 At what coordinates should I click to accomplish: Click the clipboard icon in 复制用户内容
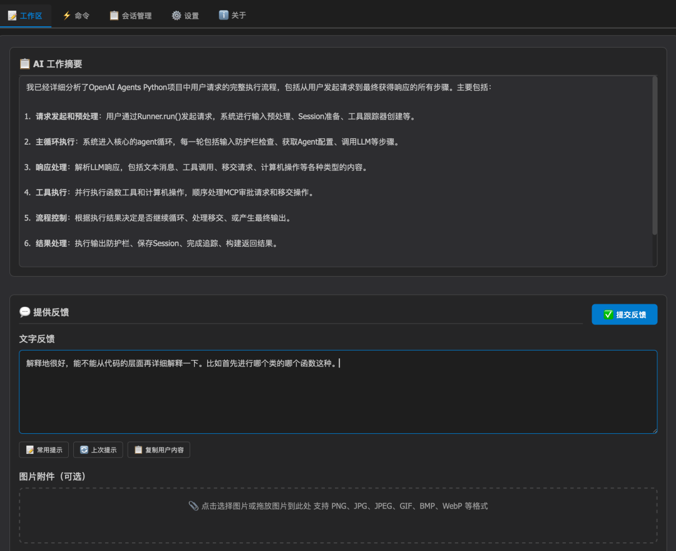[138, 450]
